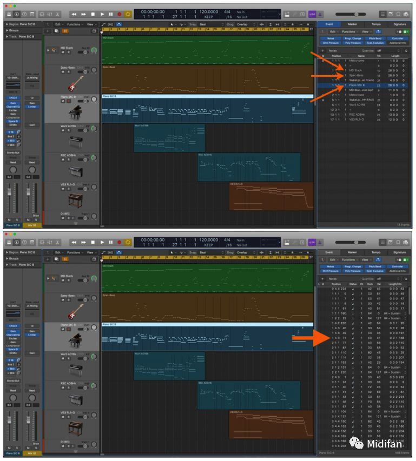Expand Region inspector in top window
Screen dimensions: 416x461
(8, 24)
